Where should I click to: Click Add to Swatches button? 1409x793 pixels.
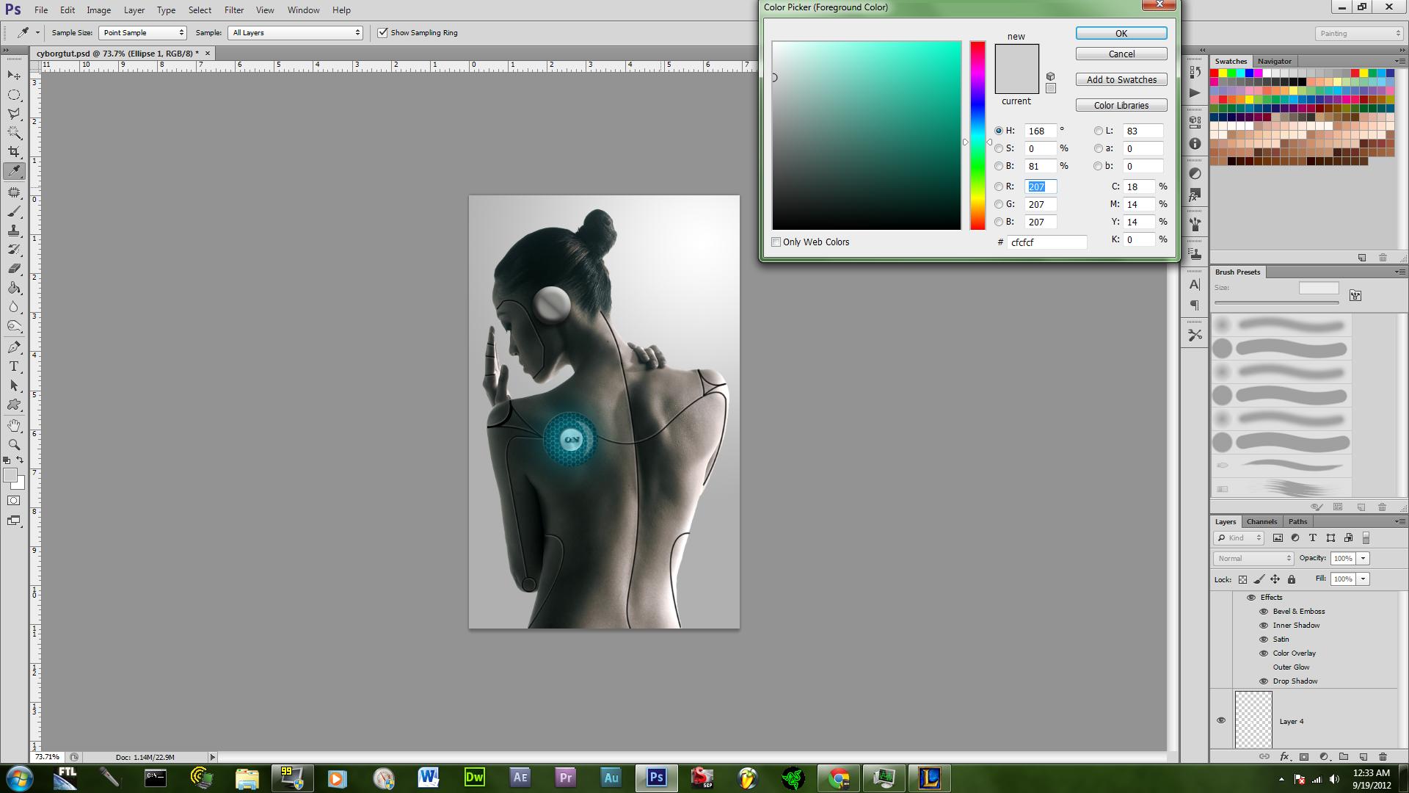(1121, 79)
